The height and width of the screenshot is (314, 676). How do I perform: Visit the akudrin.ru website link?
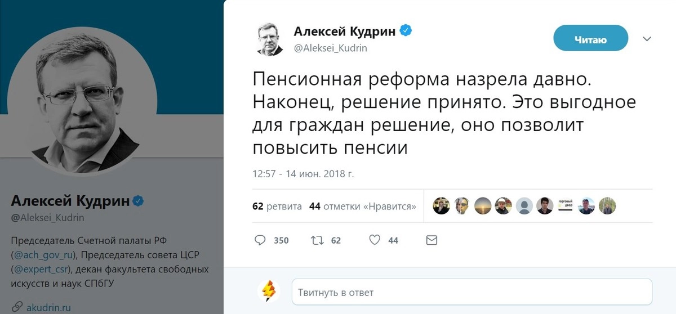(x=49, y=307)
